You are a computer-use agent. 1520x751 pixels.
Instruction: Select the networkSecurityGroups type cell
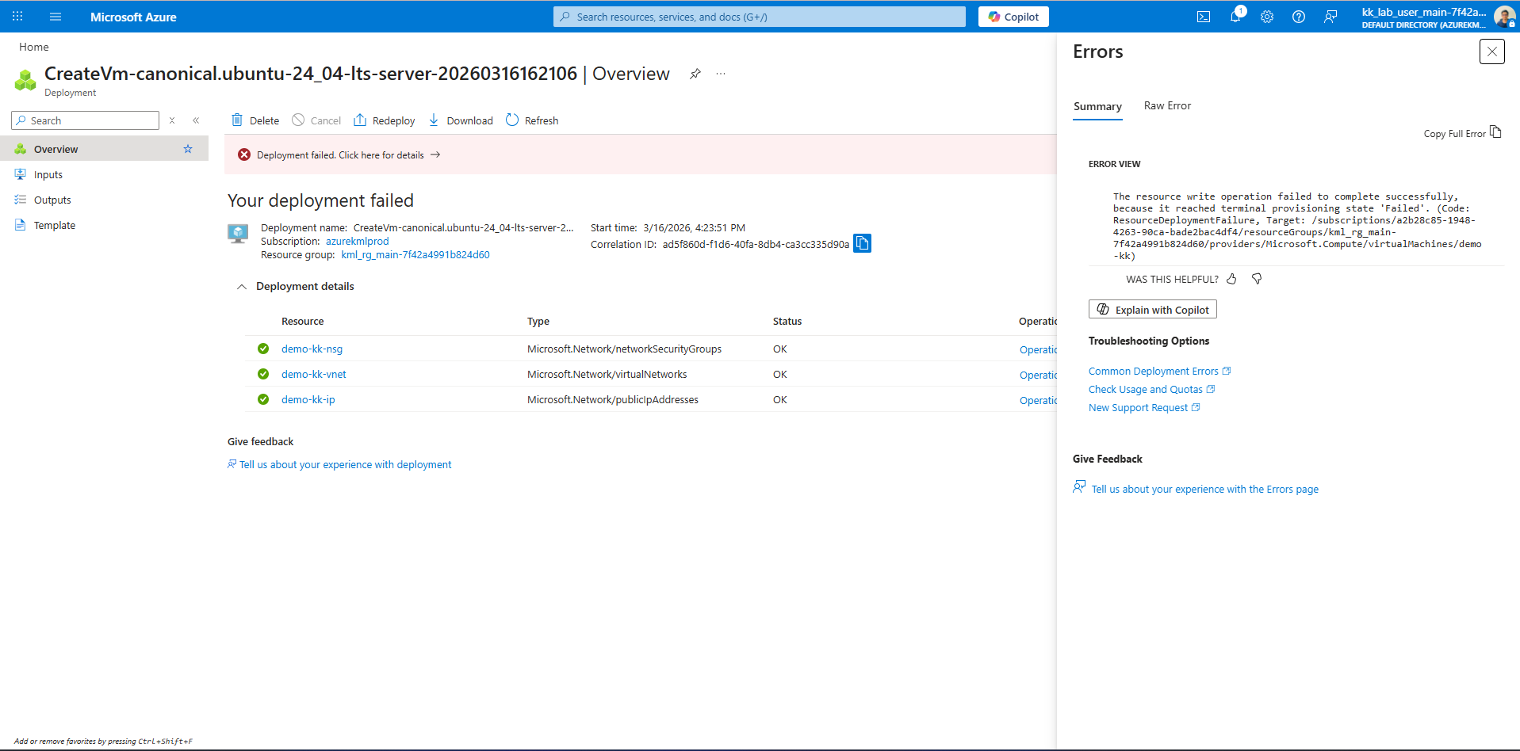pos(625,349)
